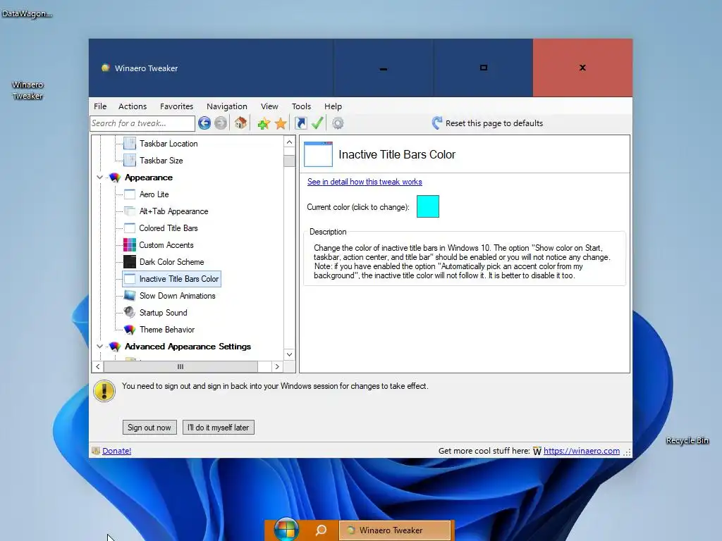The height and width of the screenshot is (541, 722).
Task: Select the Taskbar Location tree item
Action: point(169,144)
